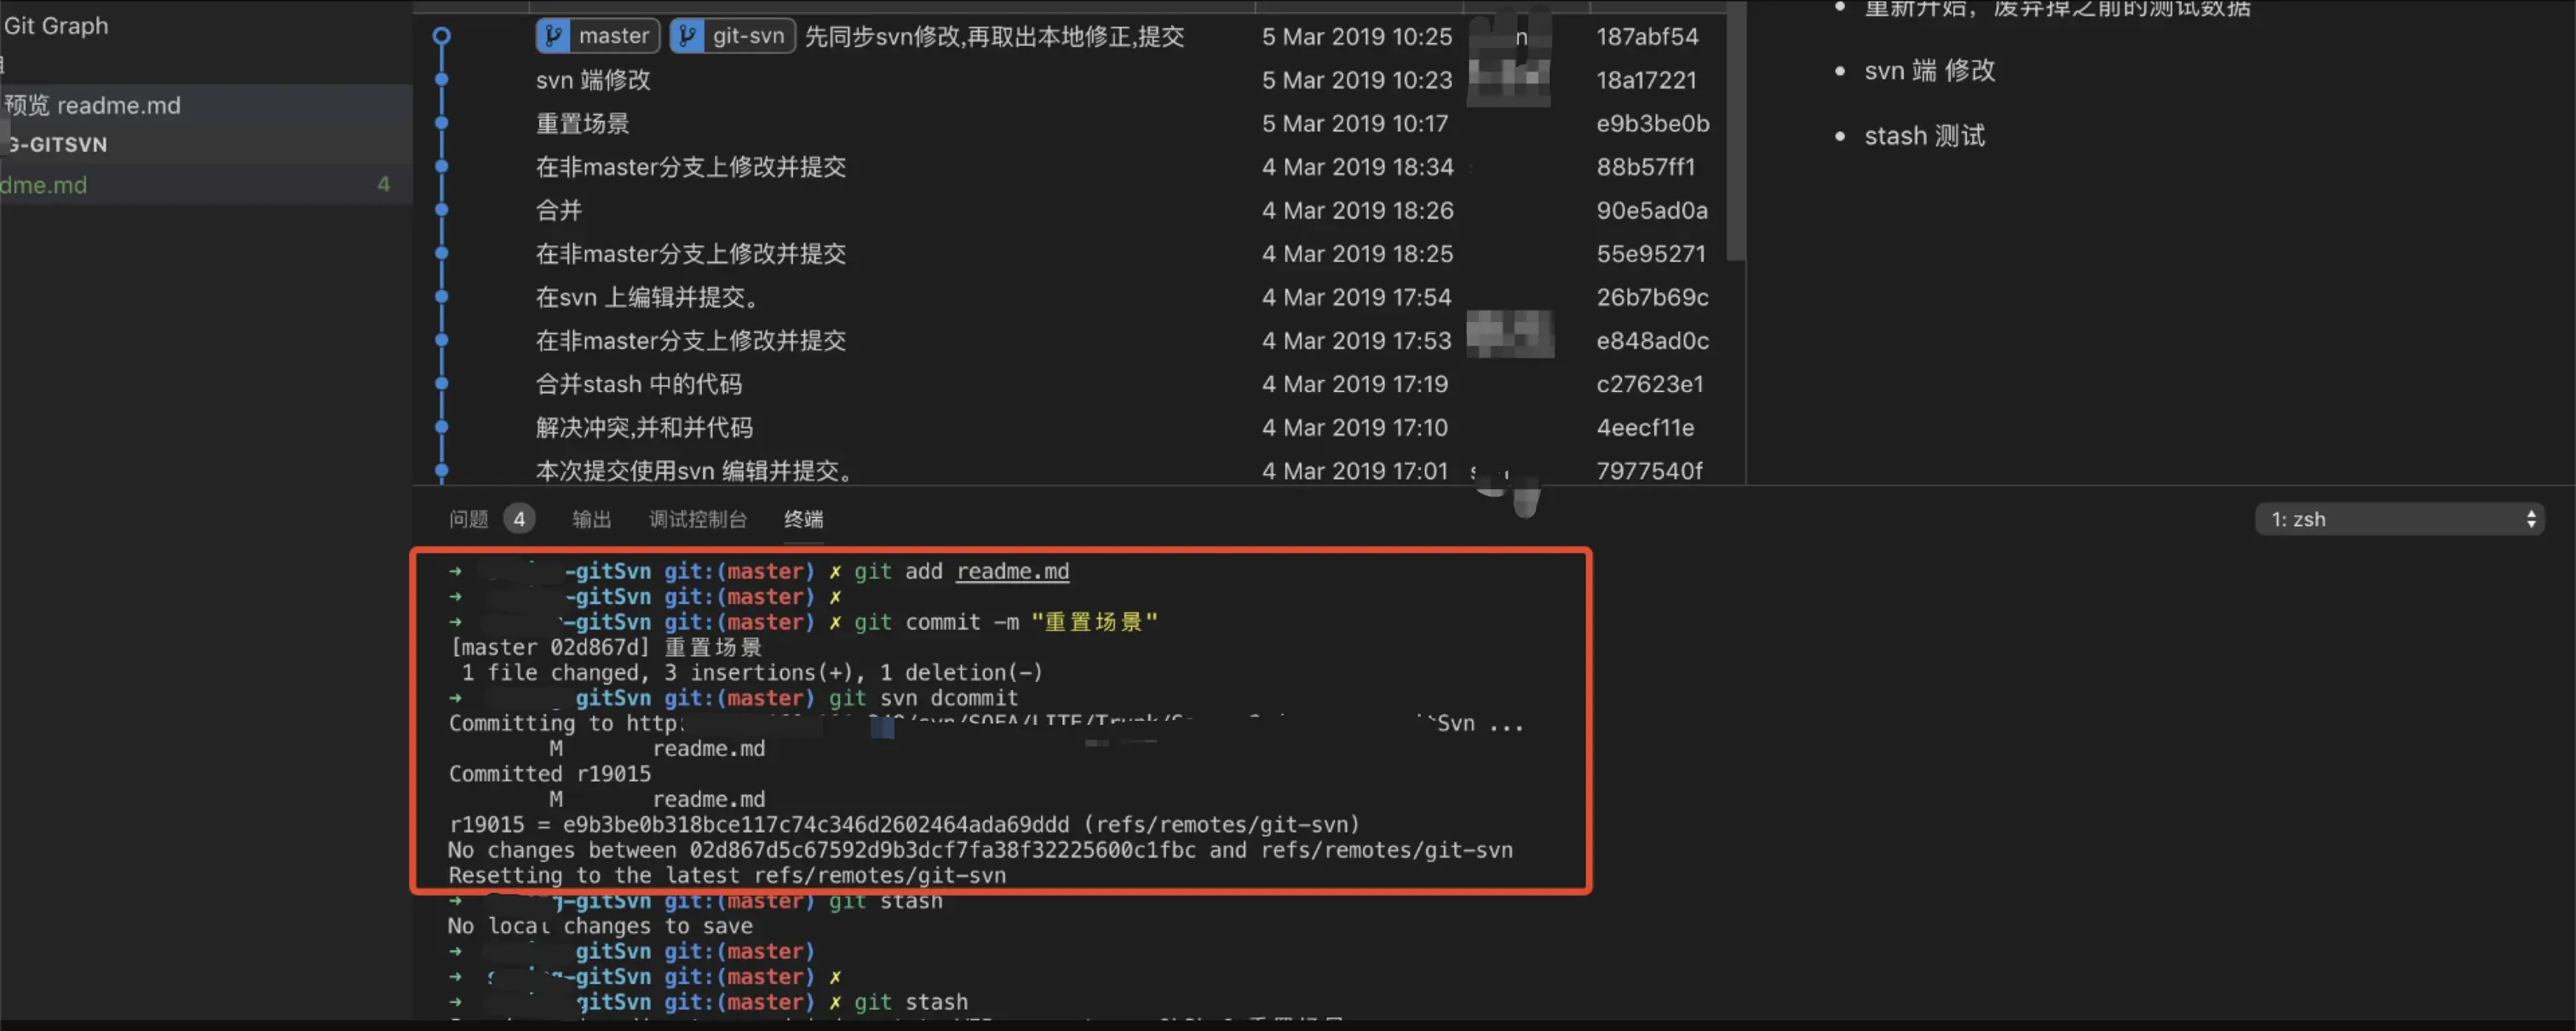Click graph node beside '重置场景' commit
The image size is (2576, 1031).
(x=441, y=123)
